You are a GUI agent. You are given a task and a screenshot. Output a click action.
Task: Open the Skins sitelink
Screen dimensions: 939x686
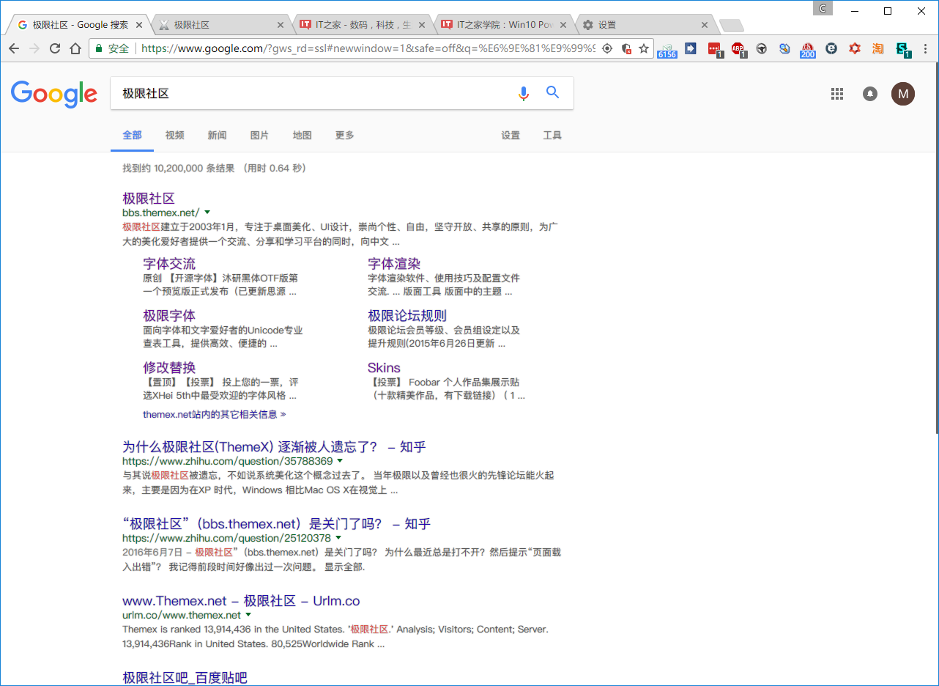pyautogui.click(x=384, y=368)
